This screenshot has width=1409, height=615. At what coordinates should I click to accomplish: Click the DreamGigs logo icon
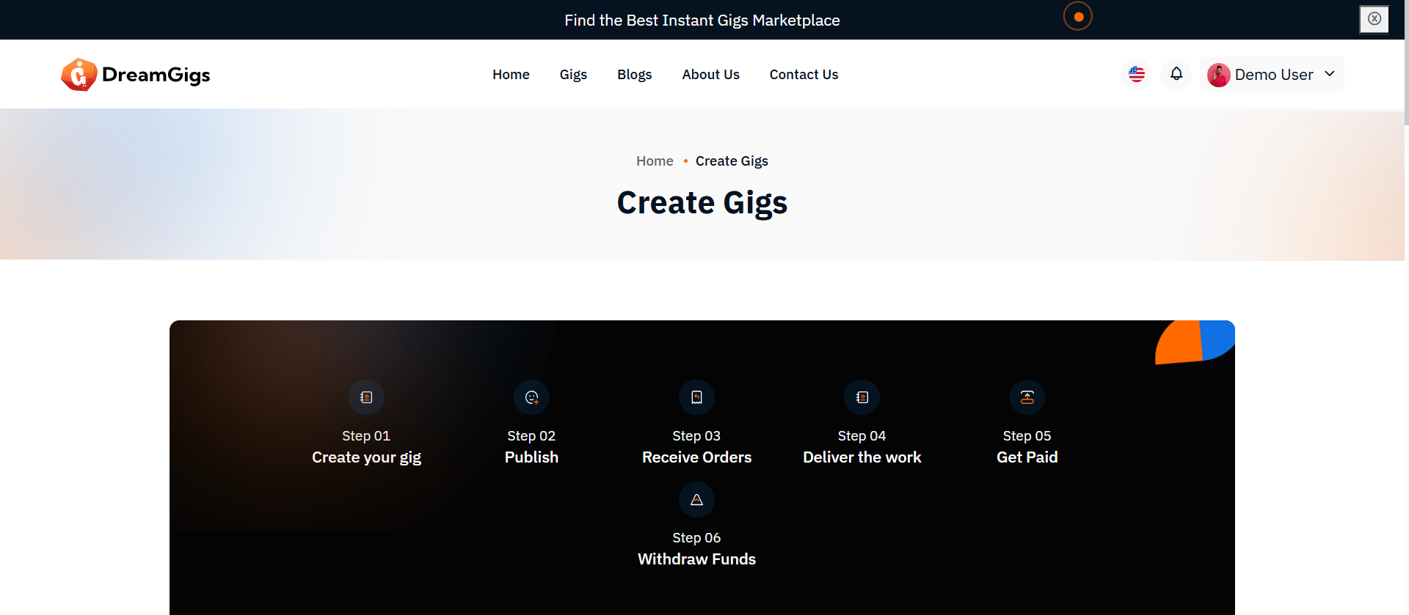point(79,75)
